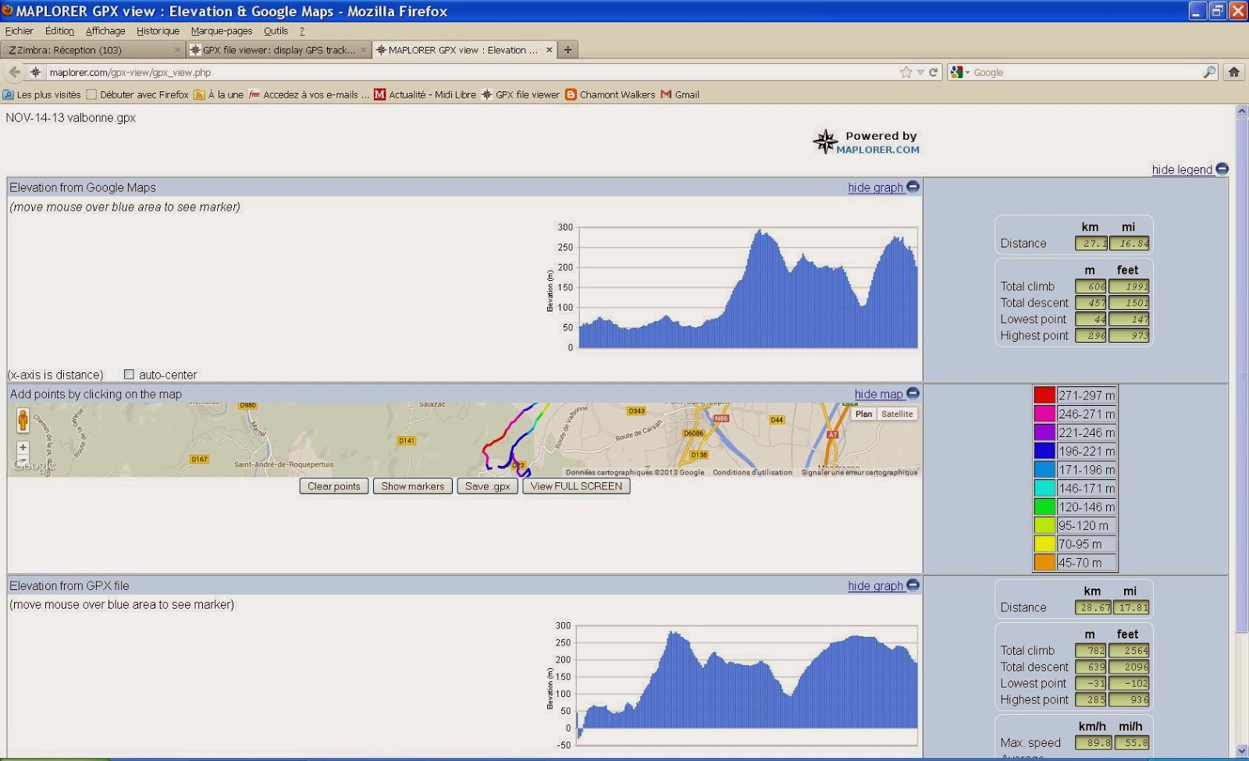Click yellow 70-95 m legend swatch

[x=1044, y=543]
